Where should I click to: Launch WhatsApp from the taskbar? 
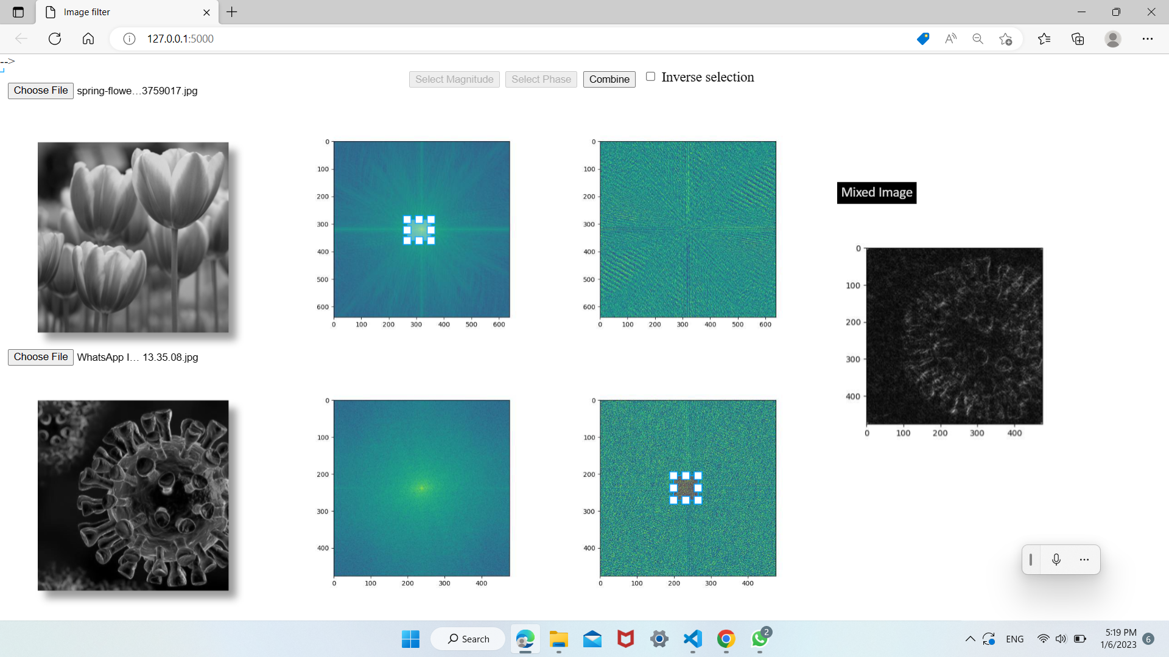click(x=759, y=639)
